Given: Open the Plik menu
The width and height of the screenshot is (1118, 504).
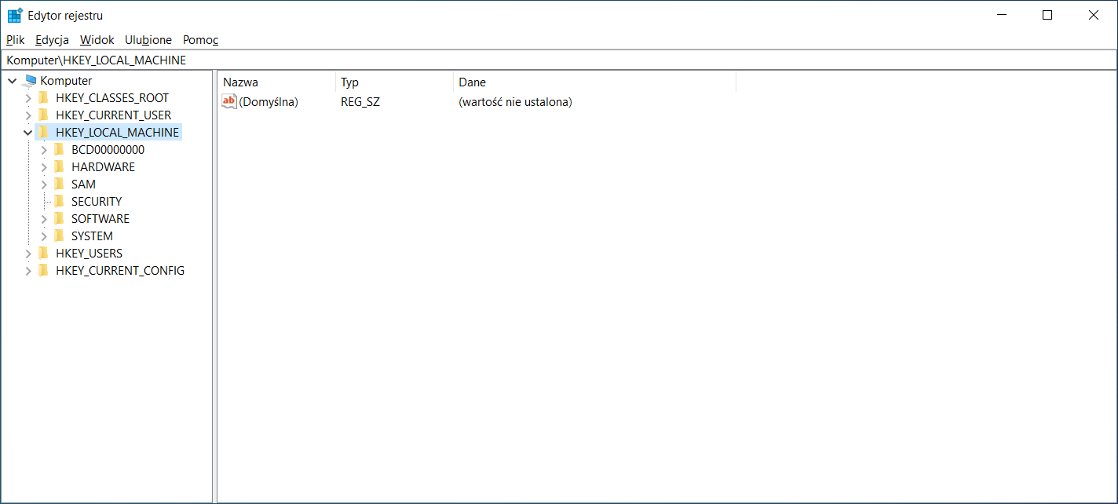Looking at the screenshot, I should tap(16, 40).
